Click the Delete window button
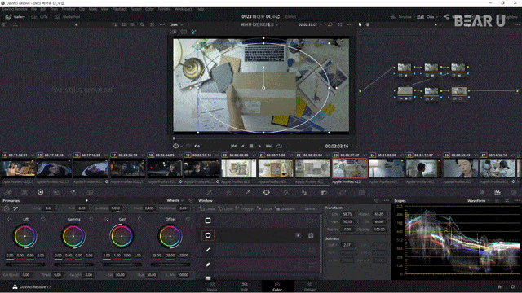Viewport: 522px width, 293px height. [310, 208]
